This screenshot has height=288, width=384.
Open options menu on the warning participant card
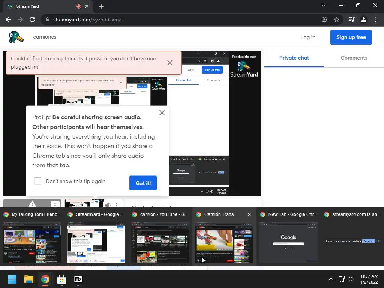55,204
